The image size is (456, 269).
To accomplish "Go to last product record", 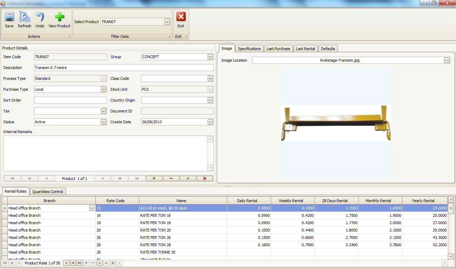I will tap(137, 179).
